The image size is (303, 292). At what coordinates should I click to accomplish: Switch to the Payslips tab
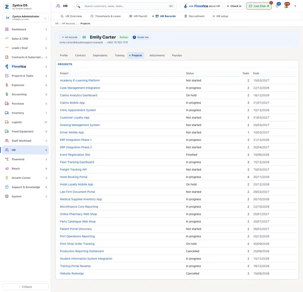tap(177, 56)
